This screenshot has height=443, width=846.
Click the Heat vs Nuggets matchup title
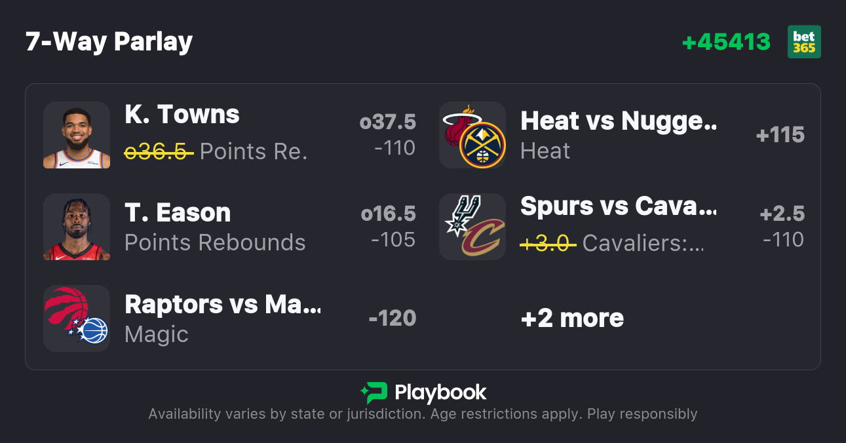[x=618, y=121]
